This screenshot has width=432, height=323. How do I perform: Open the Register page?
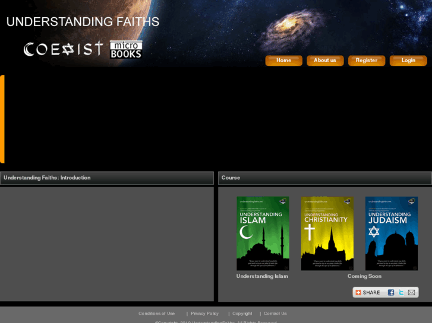(367, 60)
